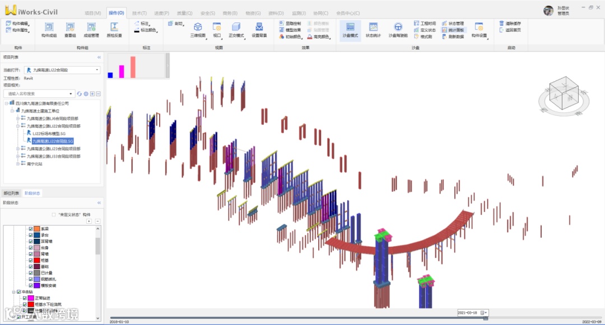Image resolution: width=605 pixels, height=325 pixels.
Task: Uncheck the 正常钻进 checkbox
Action: [25, 298]
